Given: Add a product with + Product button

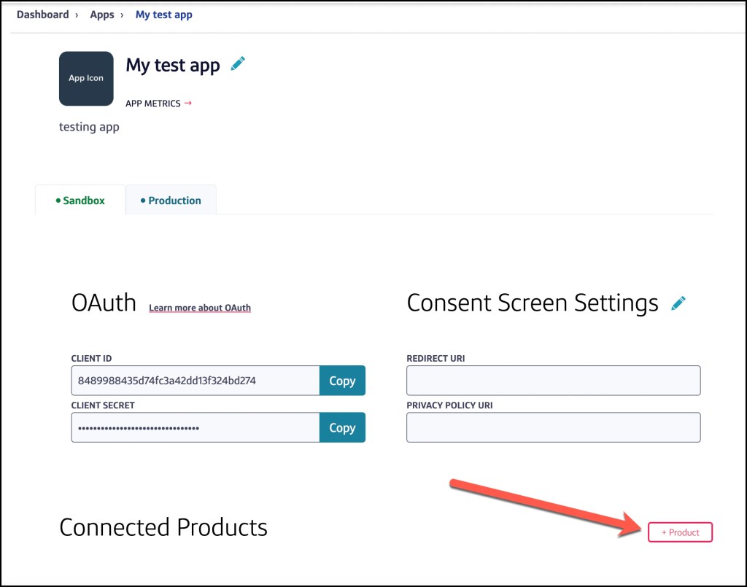Looking at the screenshot, I should (680, 532).
